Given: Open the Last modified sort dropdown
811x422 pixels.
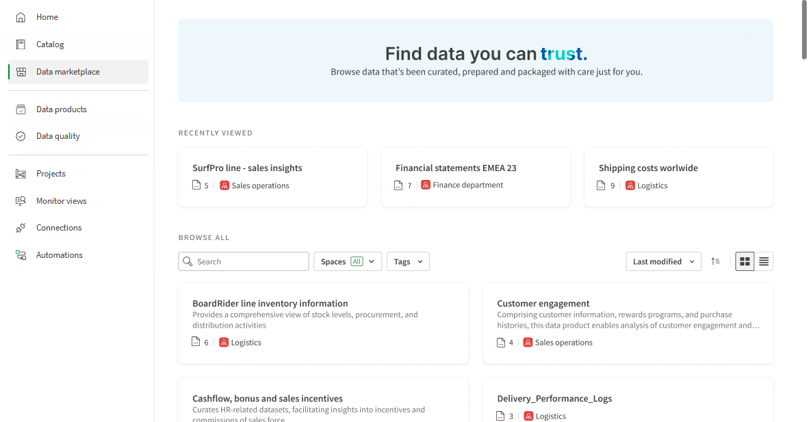Looking at the screenshot, I should [x=662, y=261].
